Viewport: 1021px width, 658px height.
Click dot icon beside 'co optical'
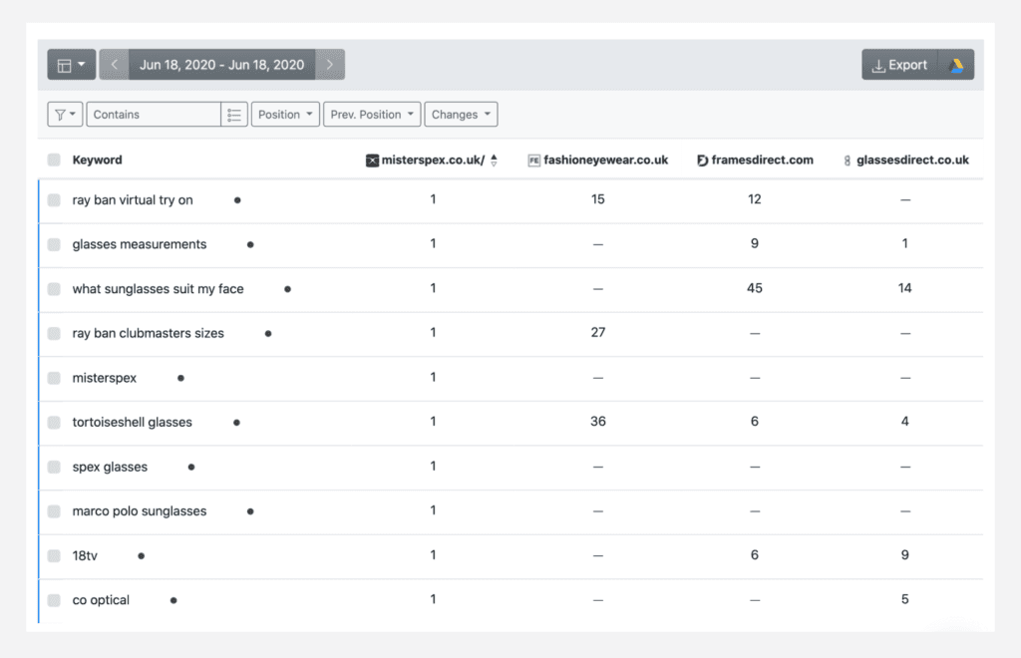coord(173,601)
